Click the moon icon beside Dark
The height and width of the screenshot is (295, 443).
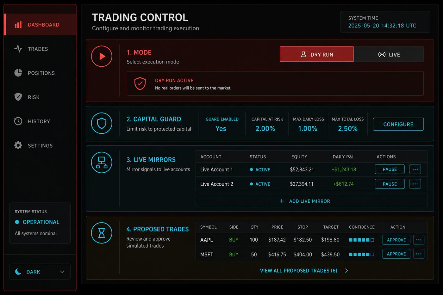pos(18,272)
